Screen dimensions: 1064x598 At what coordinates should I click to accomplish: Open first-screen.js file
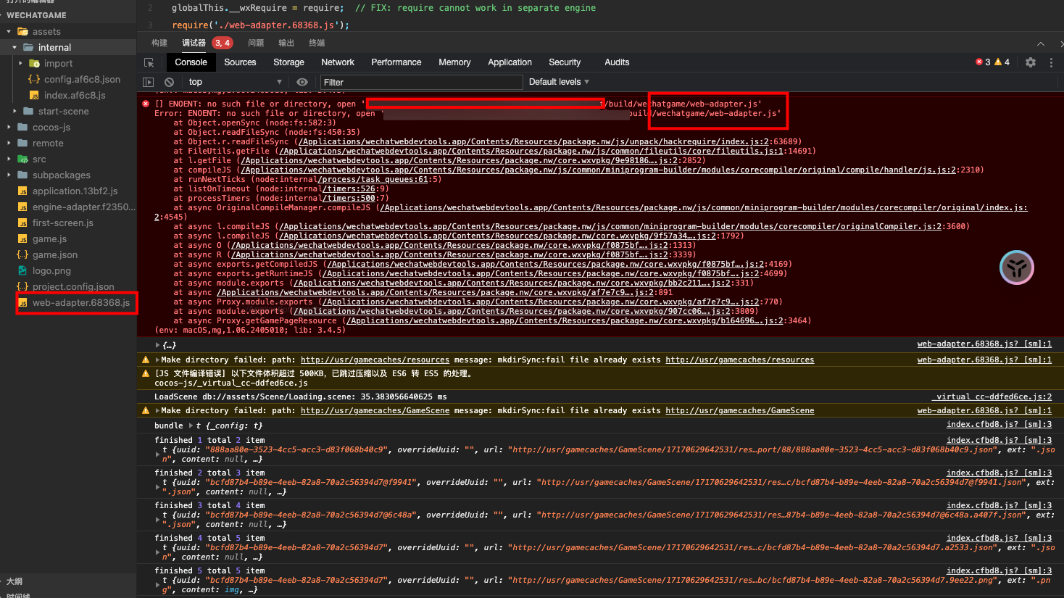(63, 223)
